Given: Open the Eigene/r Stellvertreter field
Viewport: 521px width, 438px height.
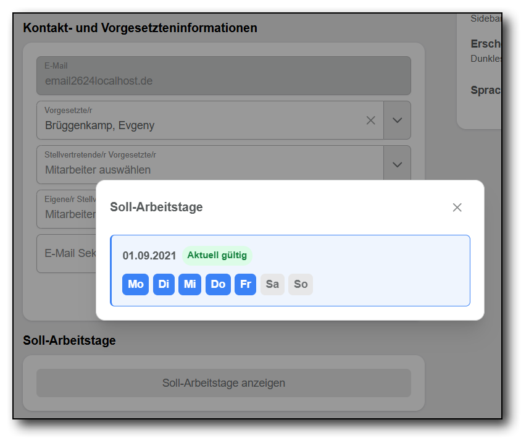Looking at the screenshot, I should point(67,209).
